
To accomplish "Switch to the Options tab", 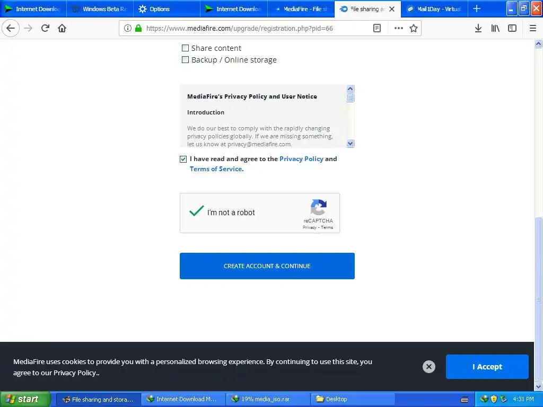I will click(167, 9).
